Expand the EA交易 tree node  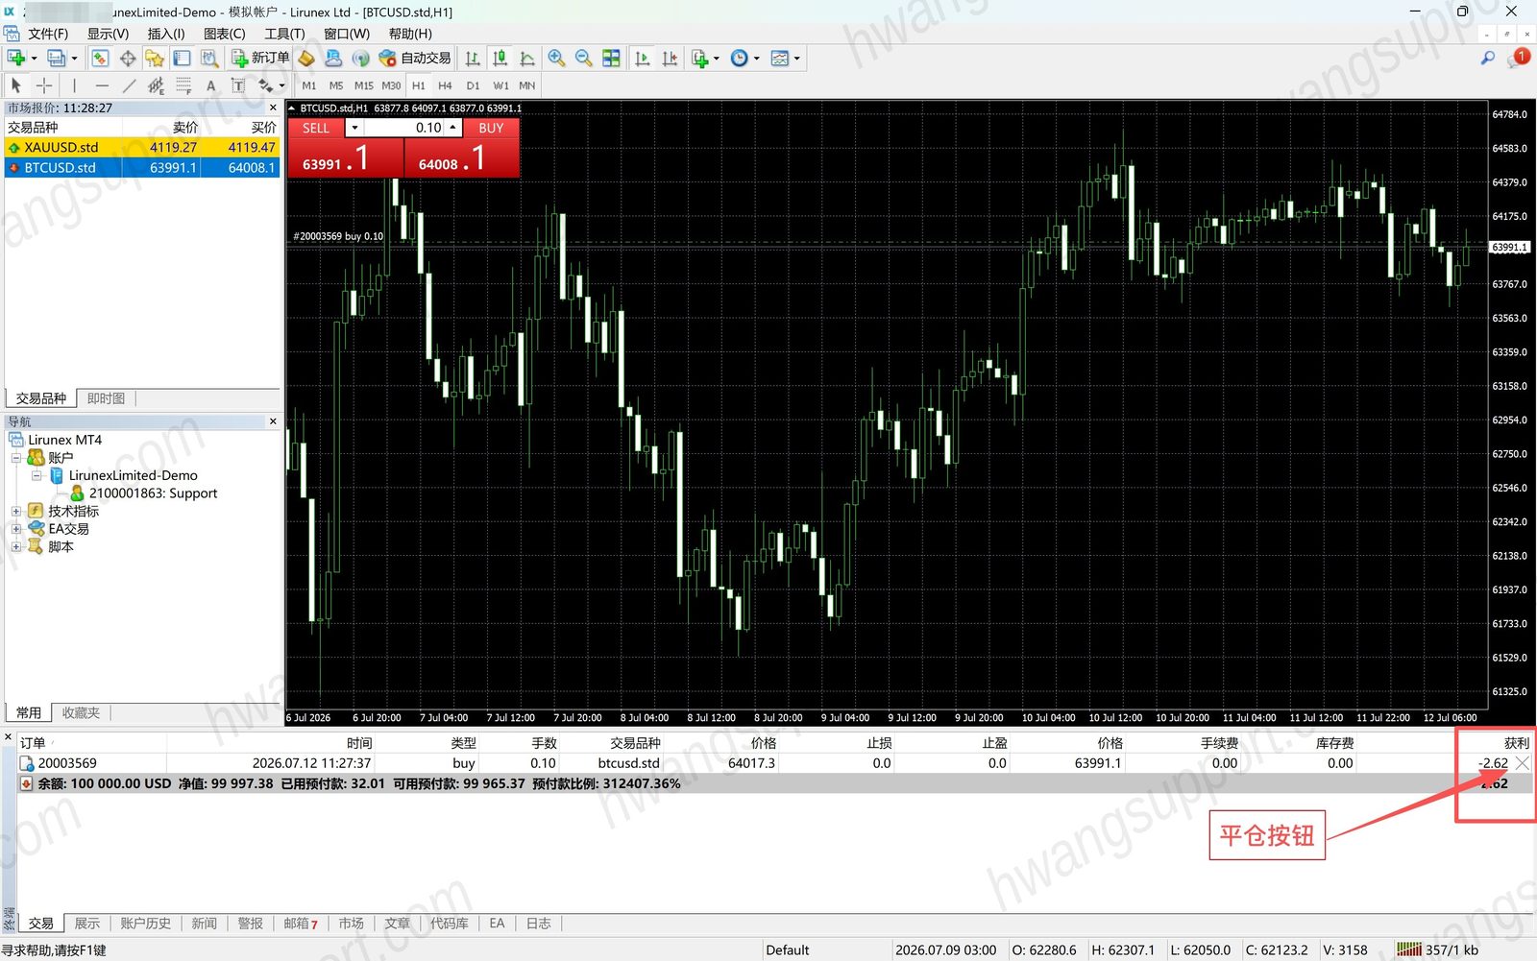[16, 529]
